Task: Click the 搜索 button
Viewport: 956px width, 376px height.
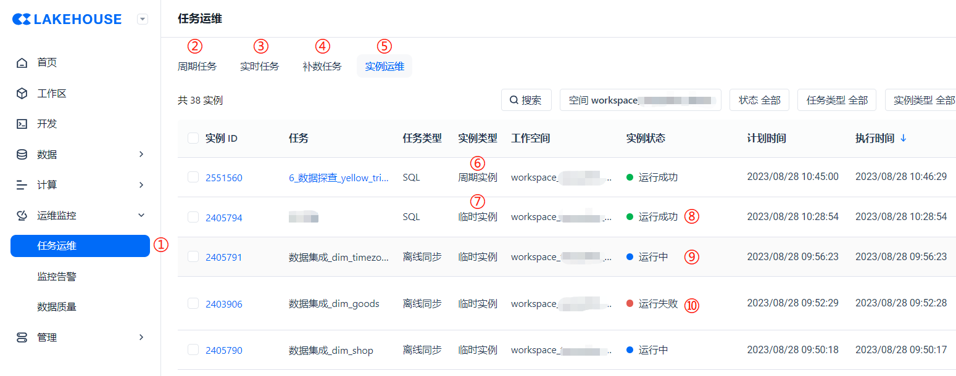Action: (526, 100)
